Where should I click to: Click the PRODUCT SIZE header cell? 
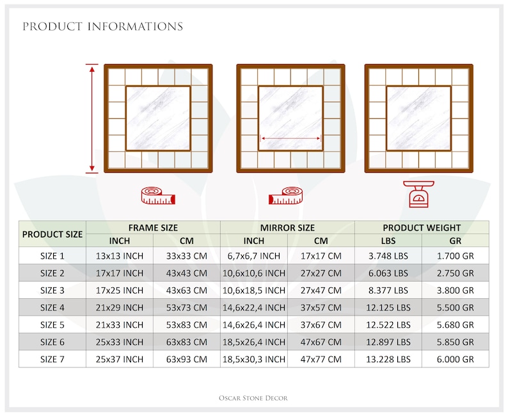52,234
